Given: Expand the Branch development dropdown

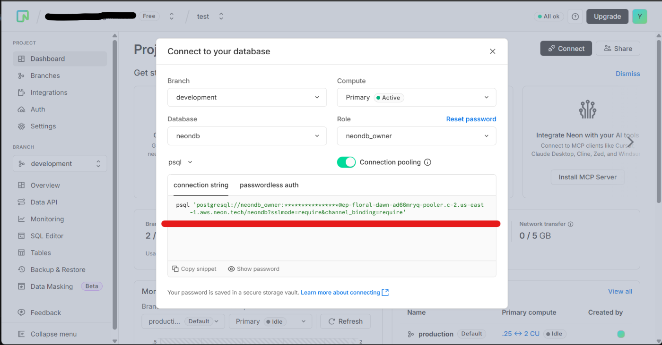Looking at the screenshot, I should [x=247, y=98].
